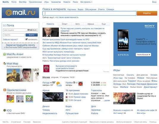Click ...далее in the horoscope text
The height and width of the screenshot is (124, 159).
tap(106, 100)
